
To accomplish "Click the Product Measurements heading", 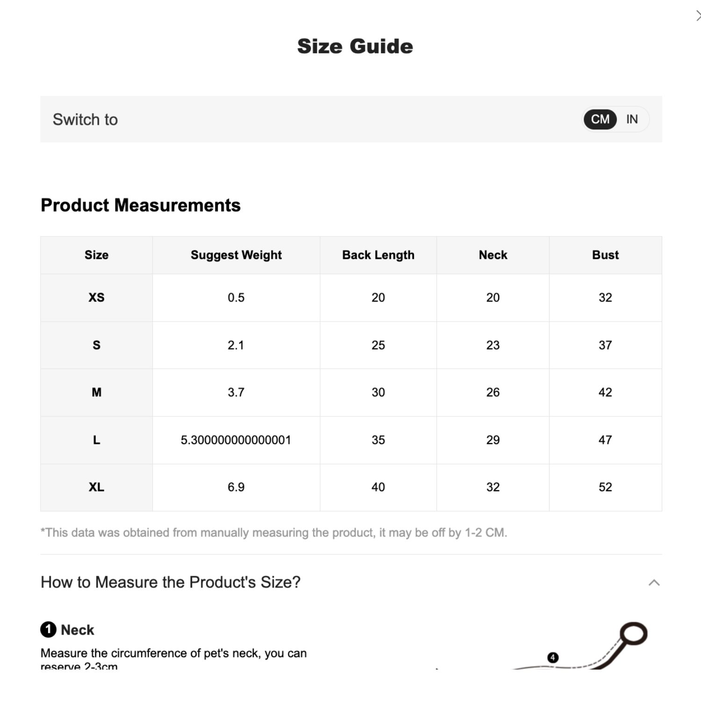I will point(141,205).
